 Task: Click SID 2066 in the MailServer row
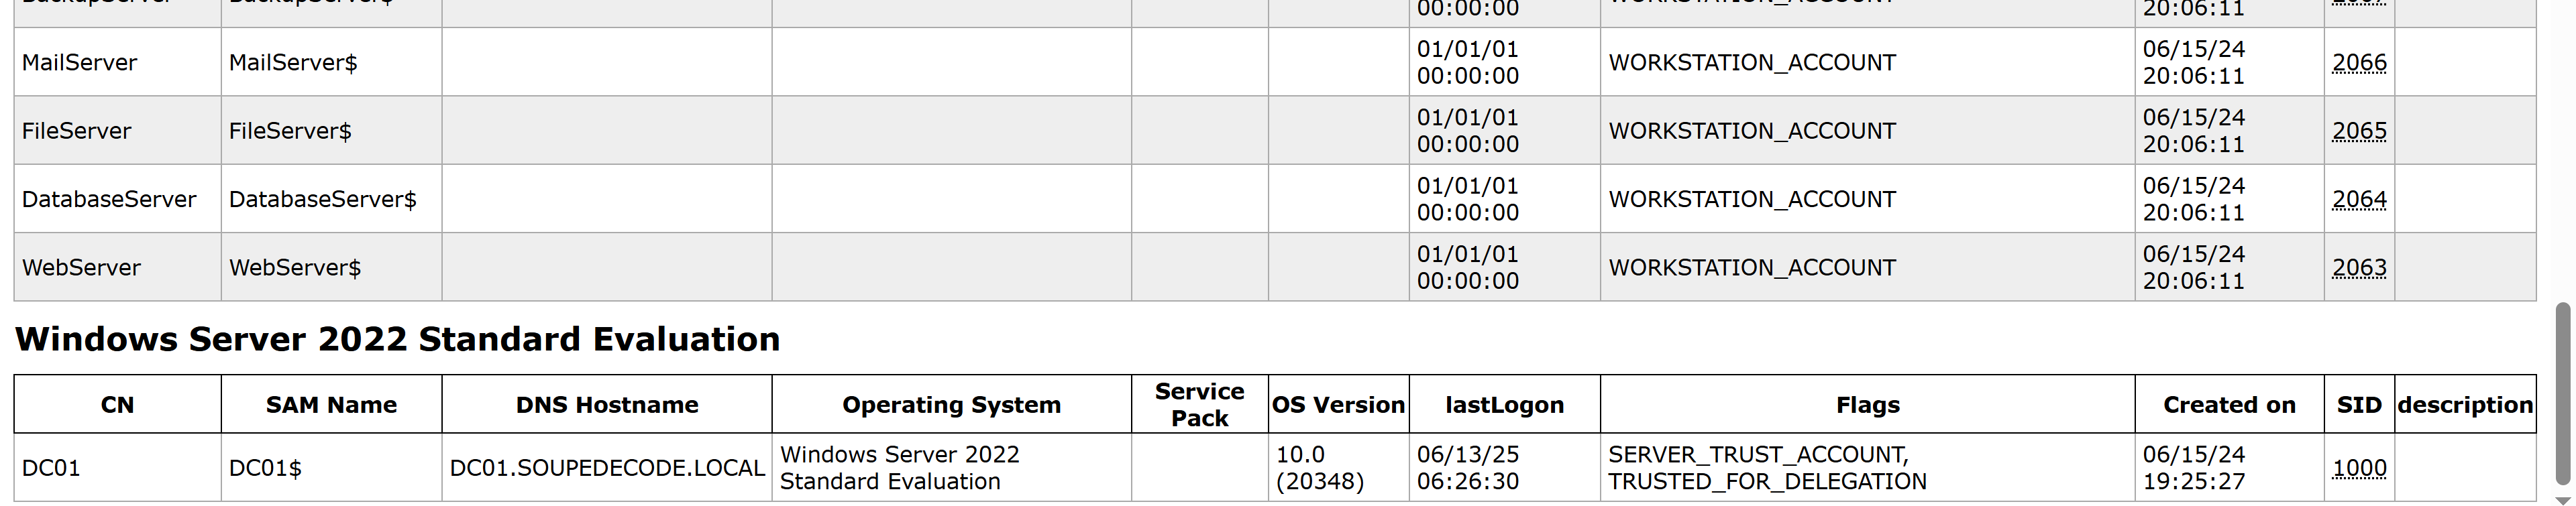[2359, 62]
